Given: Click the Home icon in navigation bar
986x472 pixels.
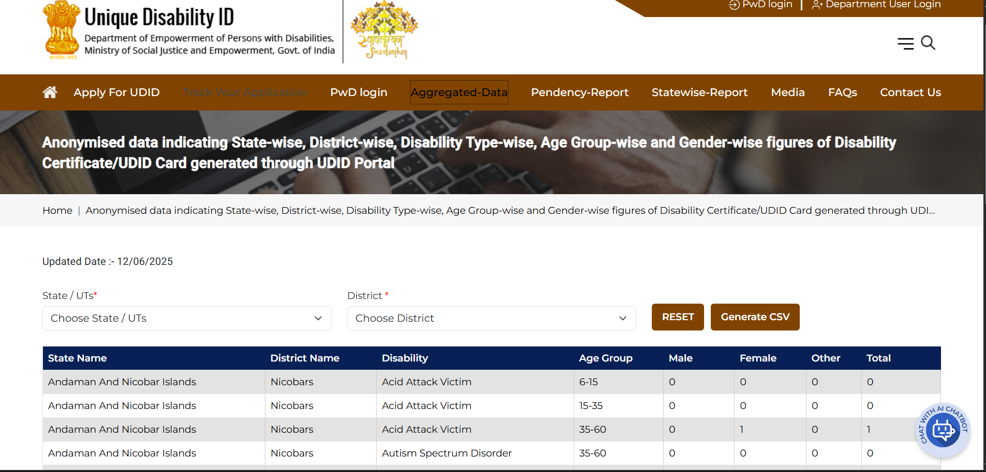Looking at the screenshot, I should point(50,92).
